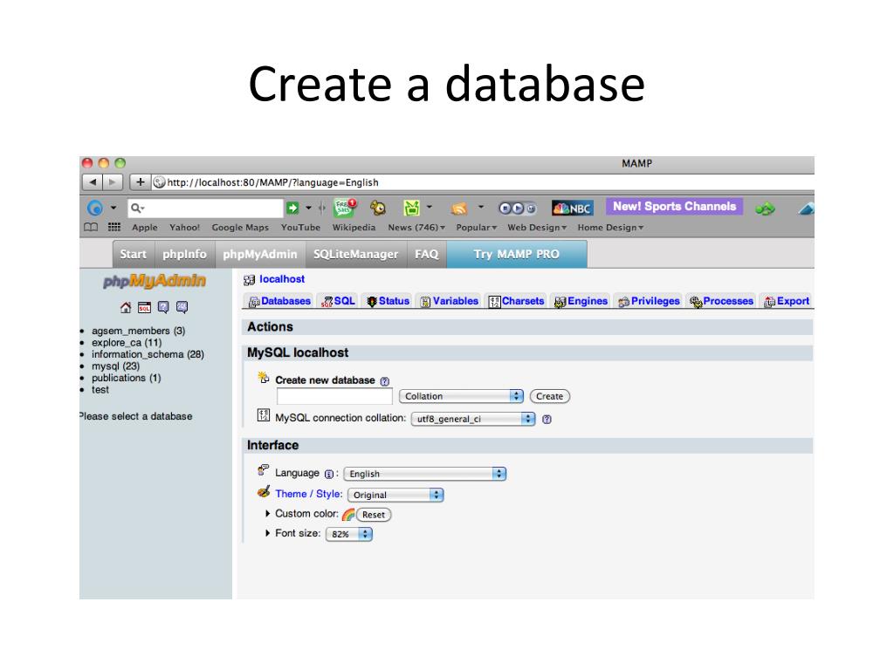Click the green TV toolbar icon
The image size is (894, 670).
(x=411, y=208)
